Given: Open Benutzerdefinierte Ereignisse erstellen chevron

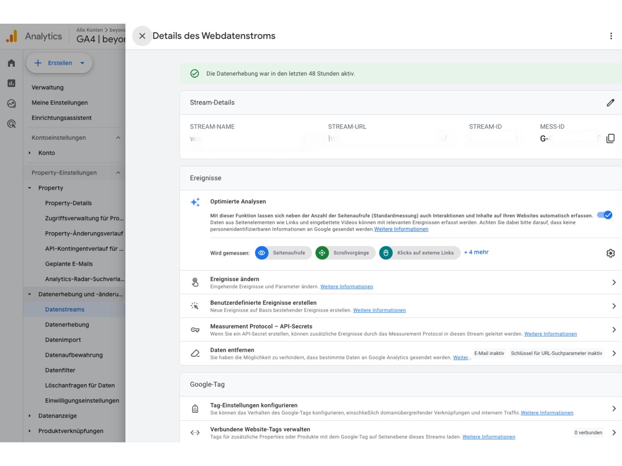Looking at the screenshot, I should point(614,306).
